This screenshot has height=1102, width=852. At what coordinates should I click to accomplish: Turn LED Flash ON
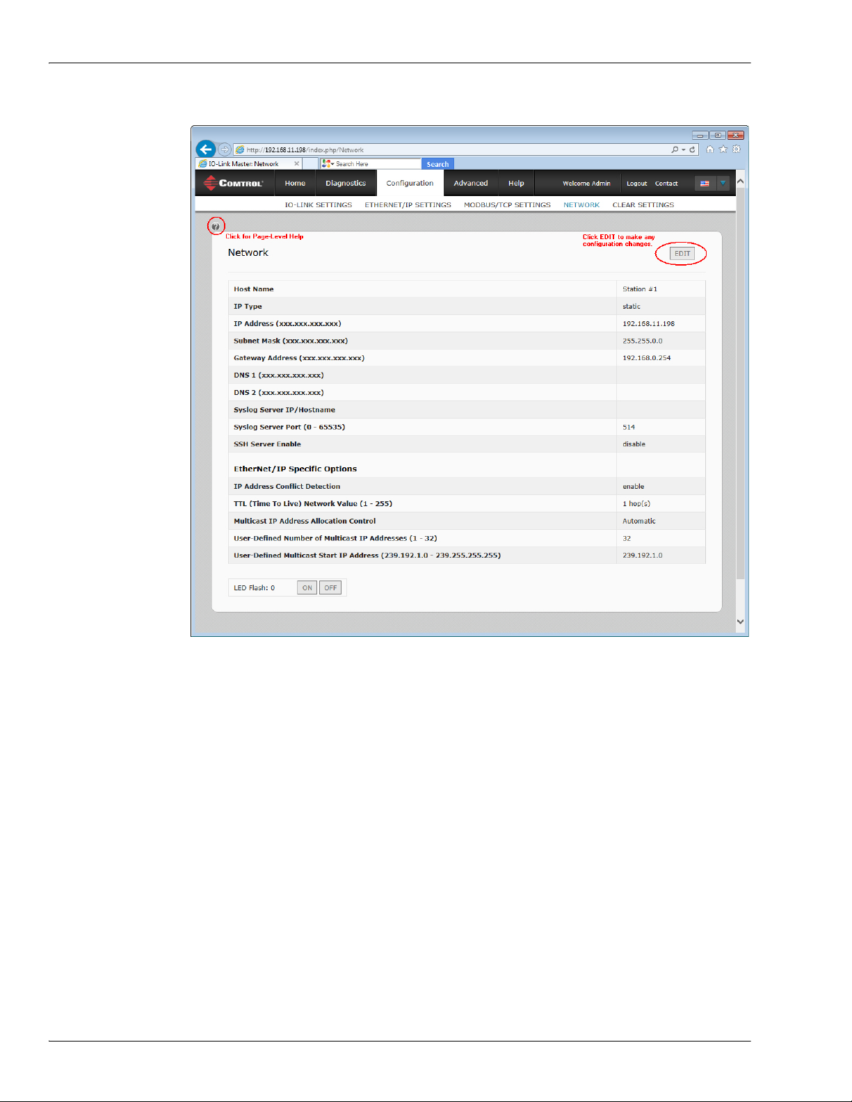pyautogui.click(x=307, y=588)
